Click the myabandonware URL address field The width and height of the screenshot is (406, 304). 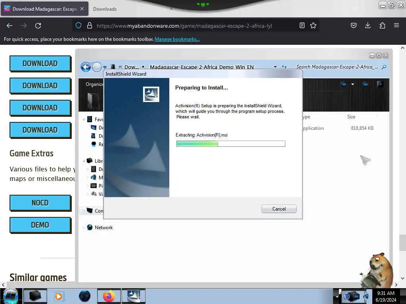184,26
